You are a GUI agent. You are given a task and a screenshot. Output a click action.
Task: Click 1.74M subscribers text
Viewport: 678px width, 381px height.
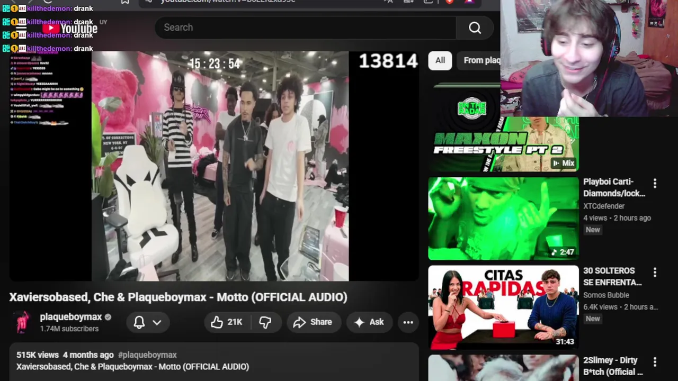(x=69, y=329)
